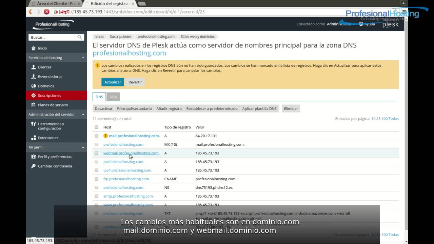Open Clientes in sidebar
This screenshot has height=244, width=434.
pos(44,67)
